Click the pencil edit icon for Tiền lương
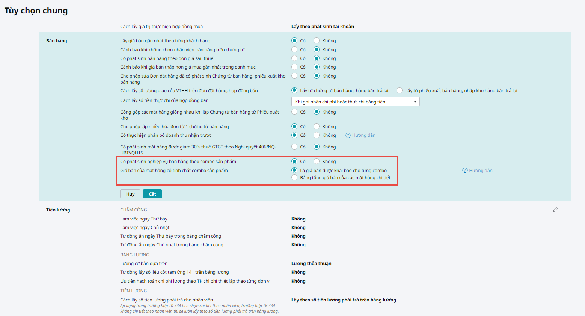Viewport: 585px width, 316px height. click(x=556, y=210)
